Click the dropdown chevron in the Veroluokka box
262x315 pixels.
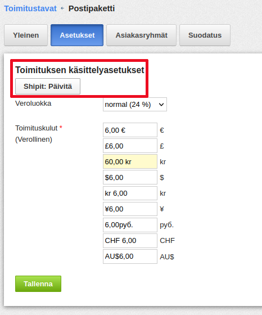(x=161, y=105)
